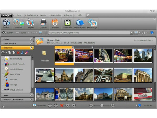157x118 pixels.
Task: Open the path address dropdown
Action: pyautogui.click(x=131, y=33)
